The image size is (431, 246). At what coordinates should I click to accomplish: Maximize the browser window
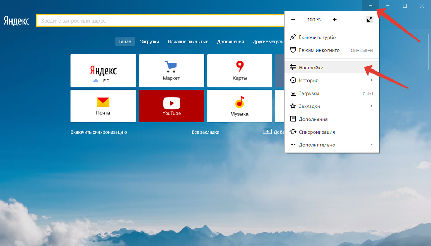coord(405,5)
